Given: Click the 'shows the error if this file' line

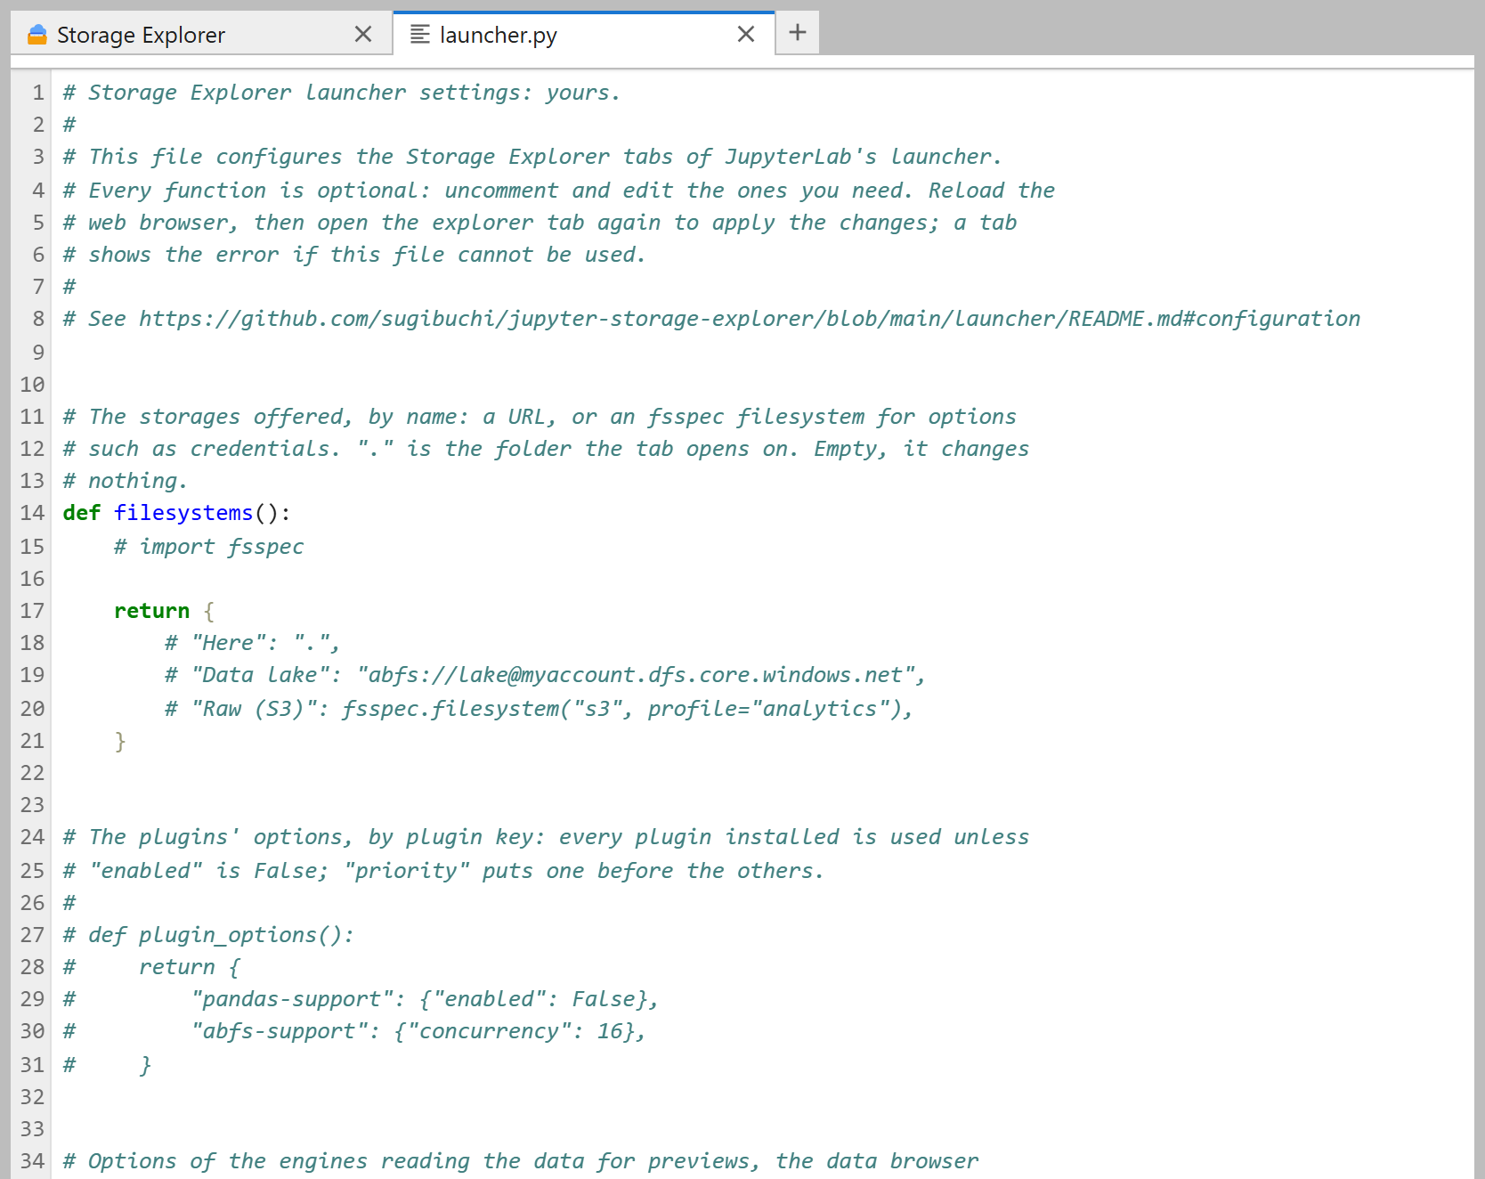Looking at the screenshot, I should click(x=354, y=255).
